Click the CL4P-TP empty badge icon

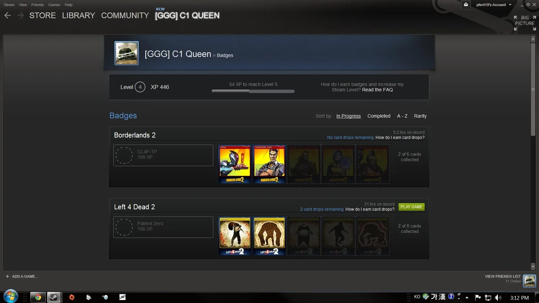pyautogui.click(x=124, y=155)
